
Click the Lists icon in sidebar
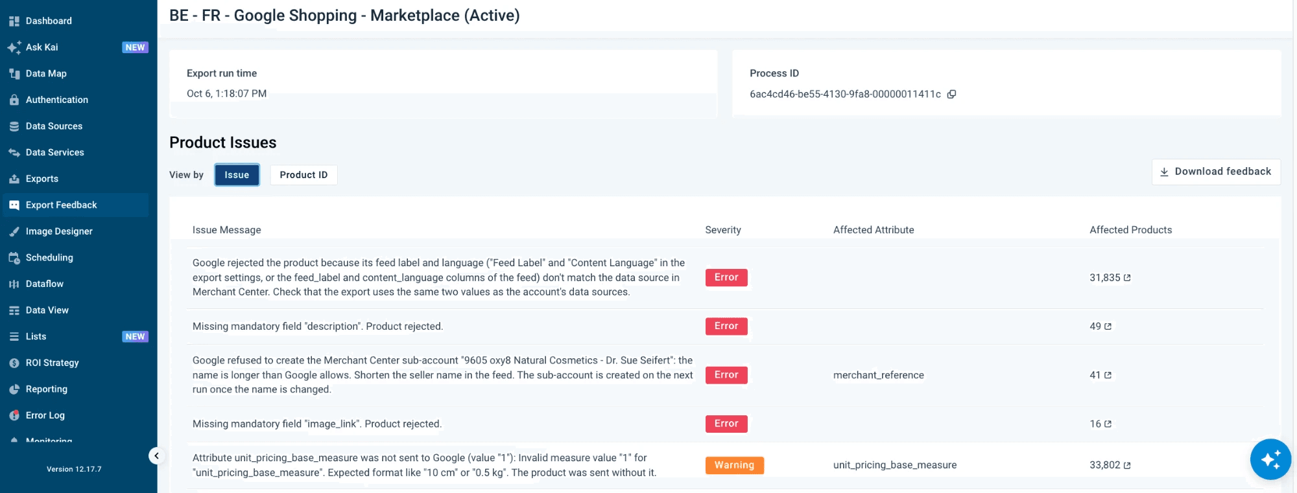point(14,337)
